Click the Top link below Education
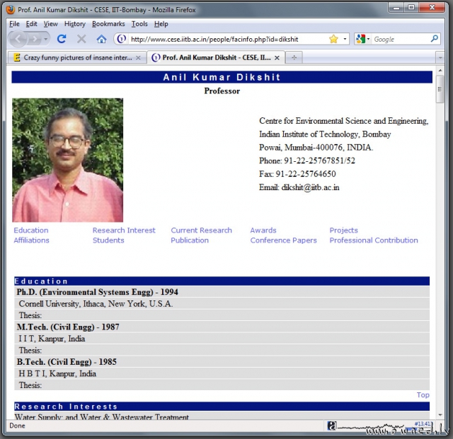453x439 pixels. 423,394
